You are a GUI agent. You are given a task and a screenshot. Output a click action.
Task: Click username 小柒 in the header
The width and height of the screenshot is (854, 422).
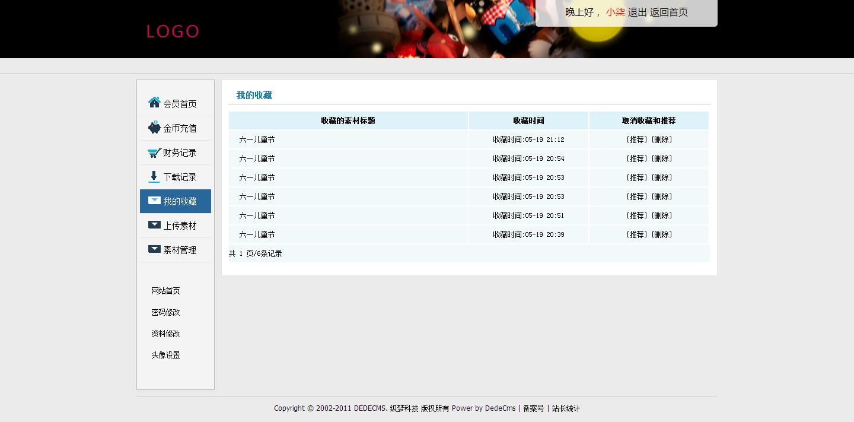pyautogui.click(x=615, y=12)
